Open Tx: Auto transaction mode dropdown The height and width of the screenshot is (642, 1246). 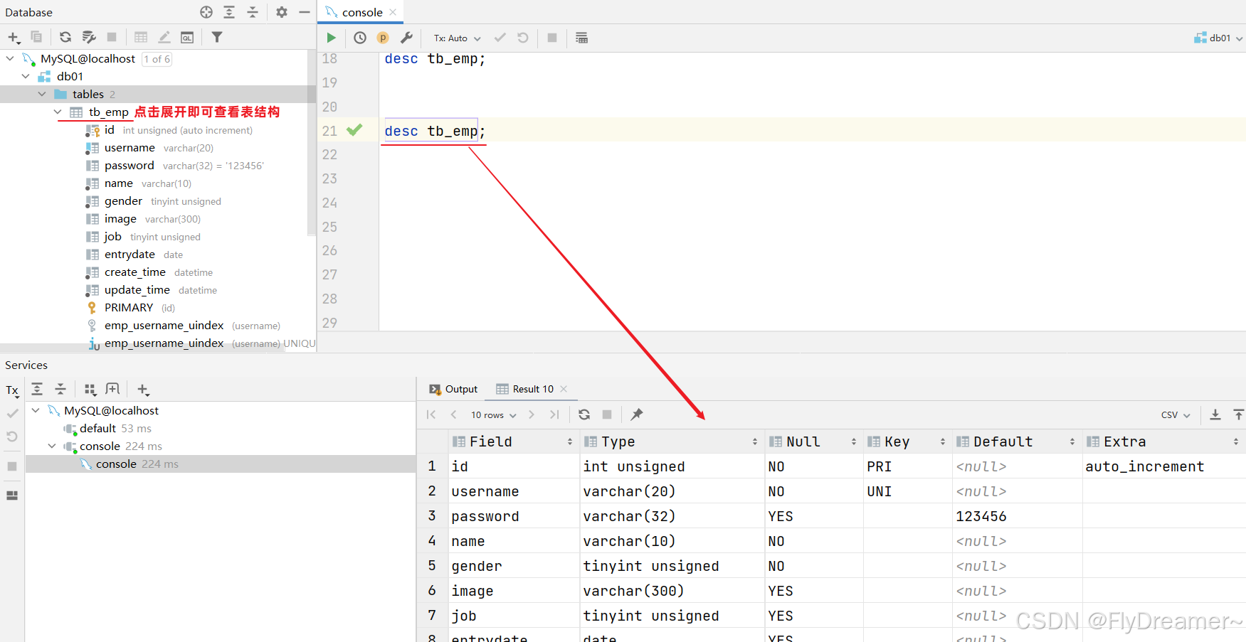[458, 38]
